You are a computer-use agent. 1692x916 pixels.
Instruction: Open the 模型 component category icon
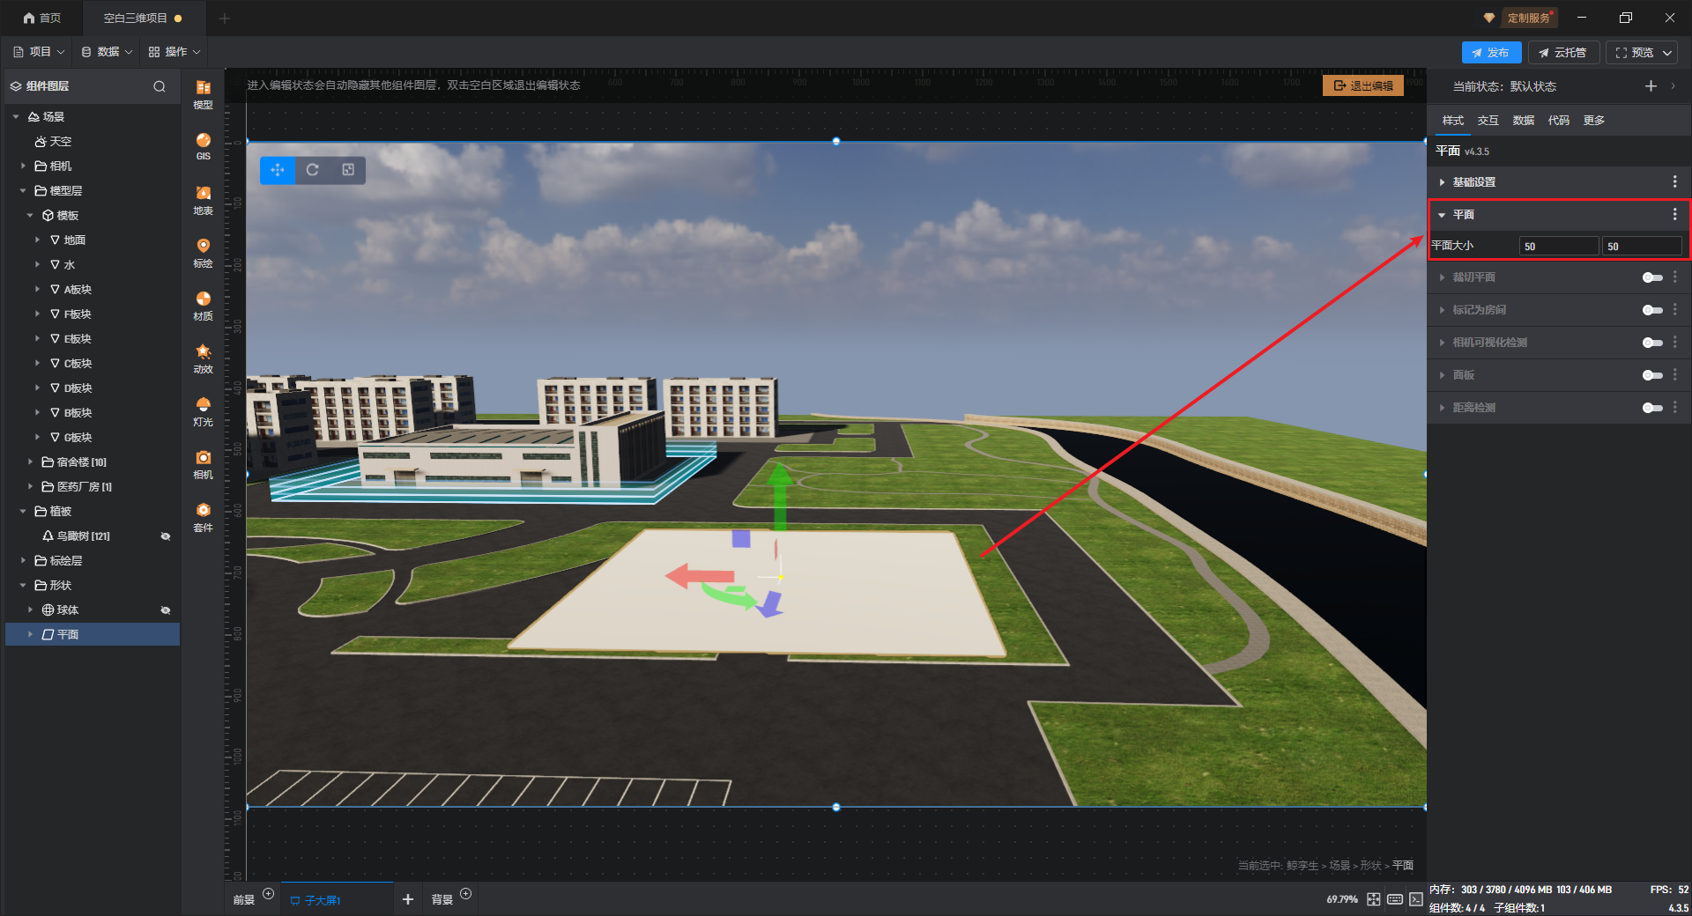203,93
